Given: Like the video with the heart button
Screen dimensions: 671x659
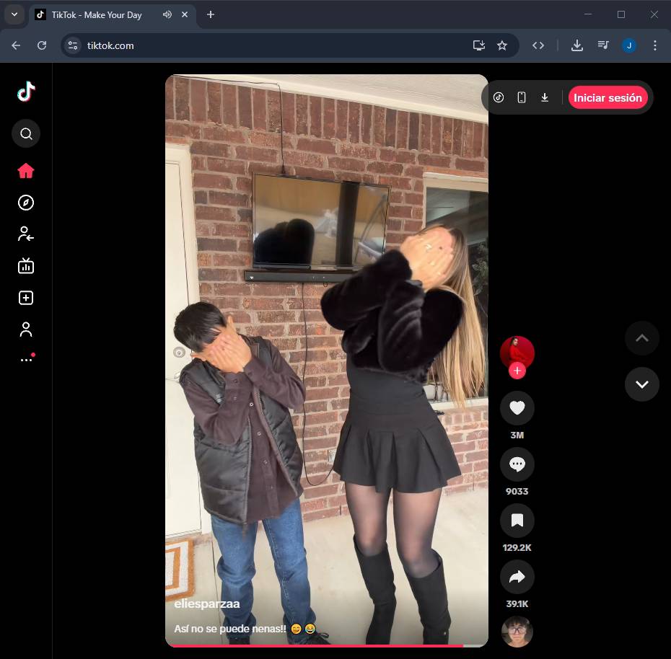Looking at the screenshot, I should click(517, 408).
